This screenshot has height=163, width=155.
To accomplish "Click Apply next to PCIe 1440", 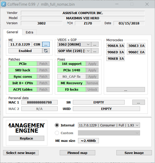I will [x=92, y=70].
